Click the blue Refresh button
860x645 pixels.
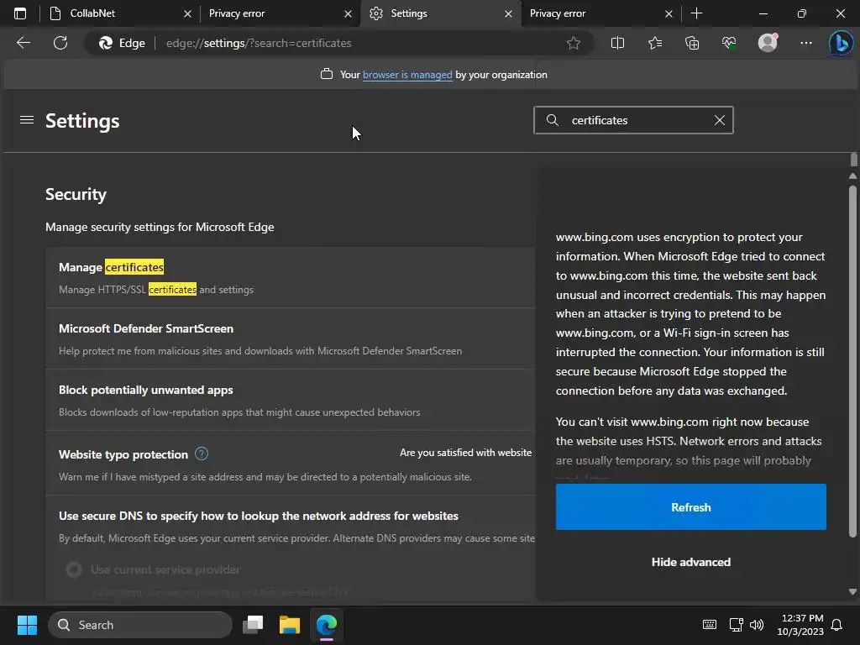click(690, 506)
